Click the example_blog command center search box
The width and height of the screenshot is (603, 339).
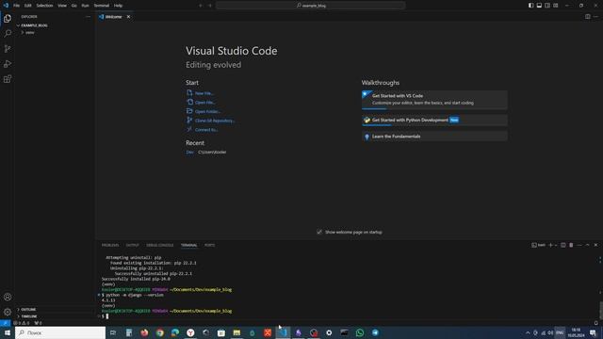(310, 6)
